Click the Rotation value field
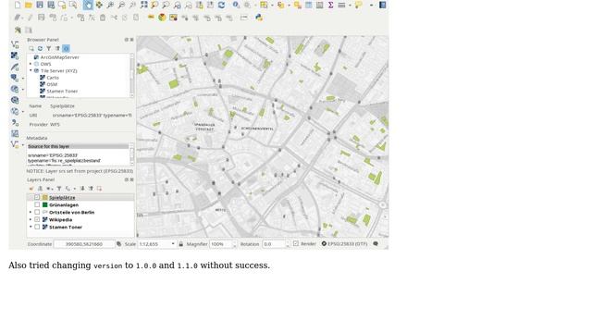 [276, 244]
